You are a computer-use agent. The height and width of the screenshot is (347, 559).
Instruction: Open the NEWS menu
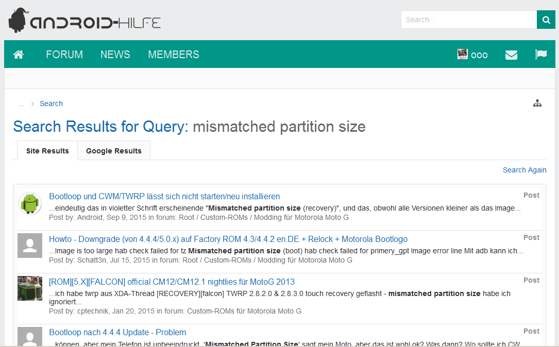[115, 55]
